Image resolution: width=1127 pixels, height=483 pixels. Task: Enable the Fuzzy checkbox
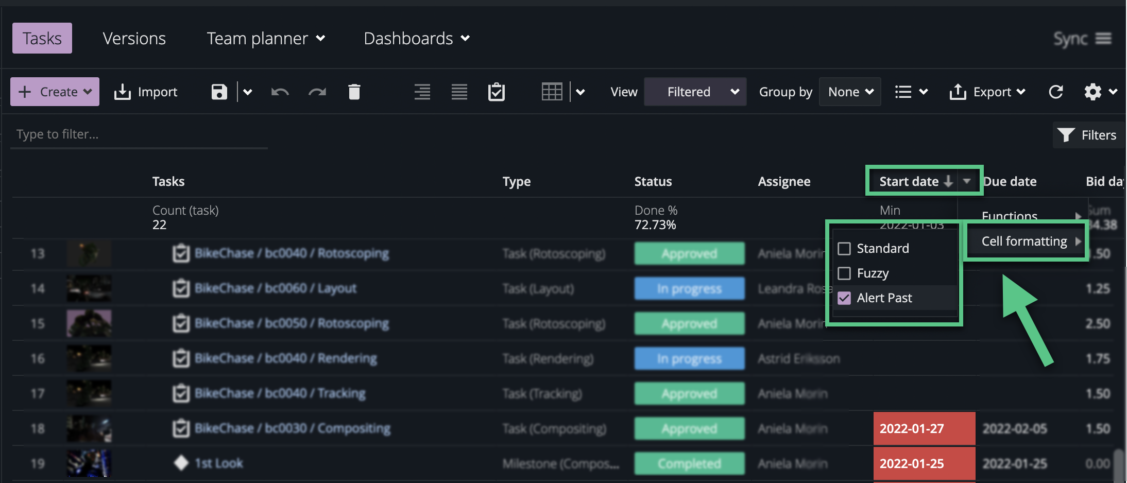[844, 273]
